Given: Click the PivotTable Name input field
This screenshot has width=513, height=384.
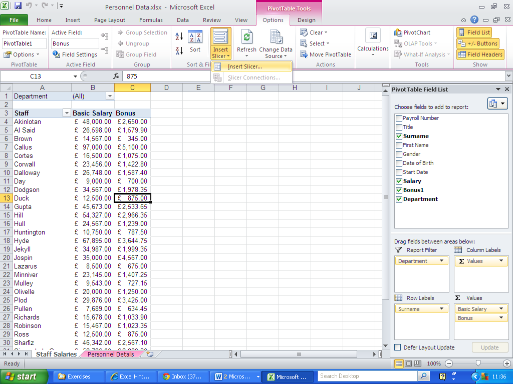Looking at the screenshot, I should pos(24,43).
